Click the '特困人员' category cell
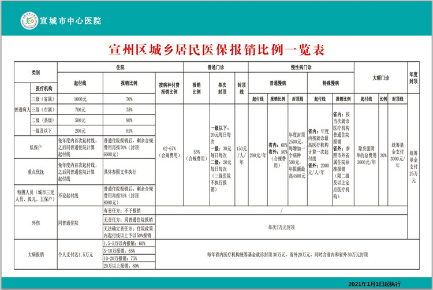This screenshot has height=290, width=433. [x=36, y=195]
